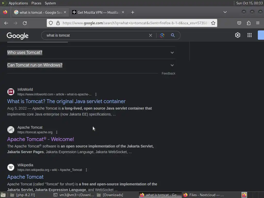Click the Firefox View icon left of tabs
Image resolution: width=264 pixels, height=198 pixels.
(x=5, y=12)
